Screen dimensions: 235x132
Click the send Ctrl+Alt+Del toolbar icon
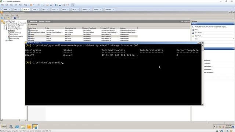(39, 5)
